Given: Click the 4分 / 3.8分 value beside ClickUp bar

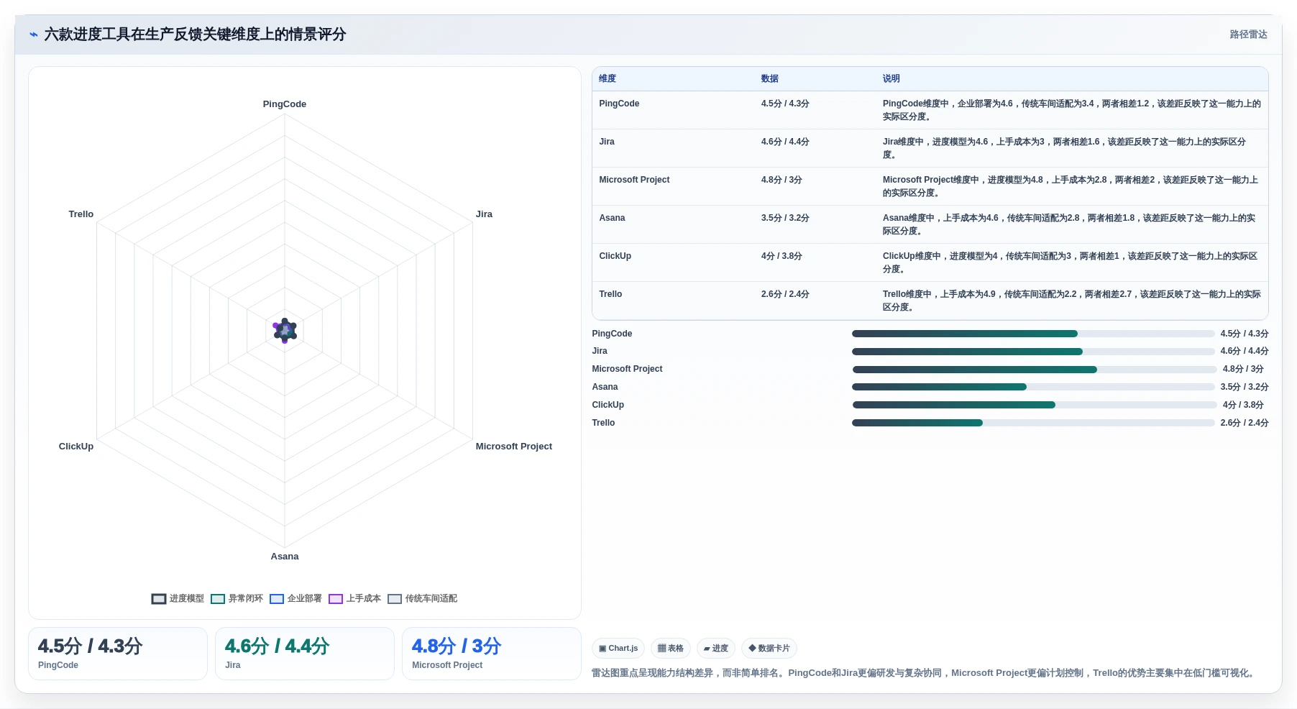Looking at the screenshot, I should click(1243, 405).
